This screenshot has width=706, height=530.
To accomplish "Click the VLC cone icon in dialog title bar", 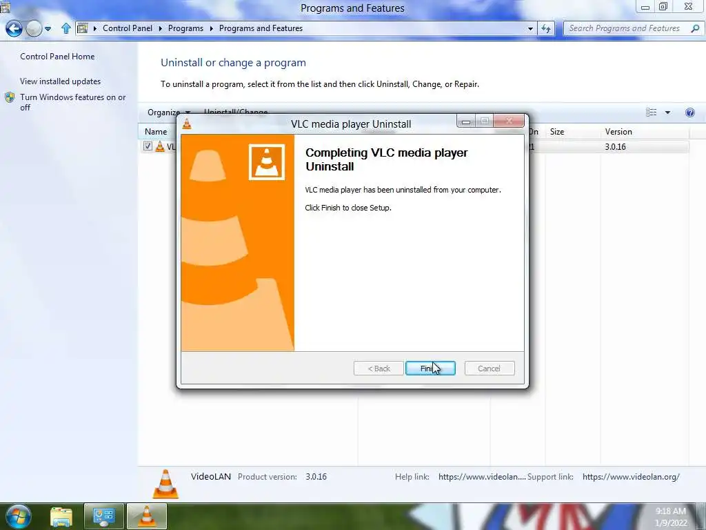I will coord(187,124).
